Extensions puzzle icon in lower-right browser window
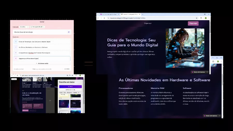The height and width of the screenshot is (131, 233). (213, 62)
